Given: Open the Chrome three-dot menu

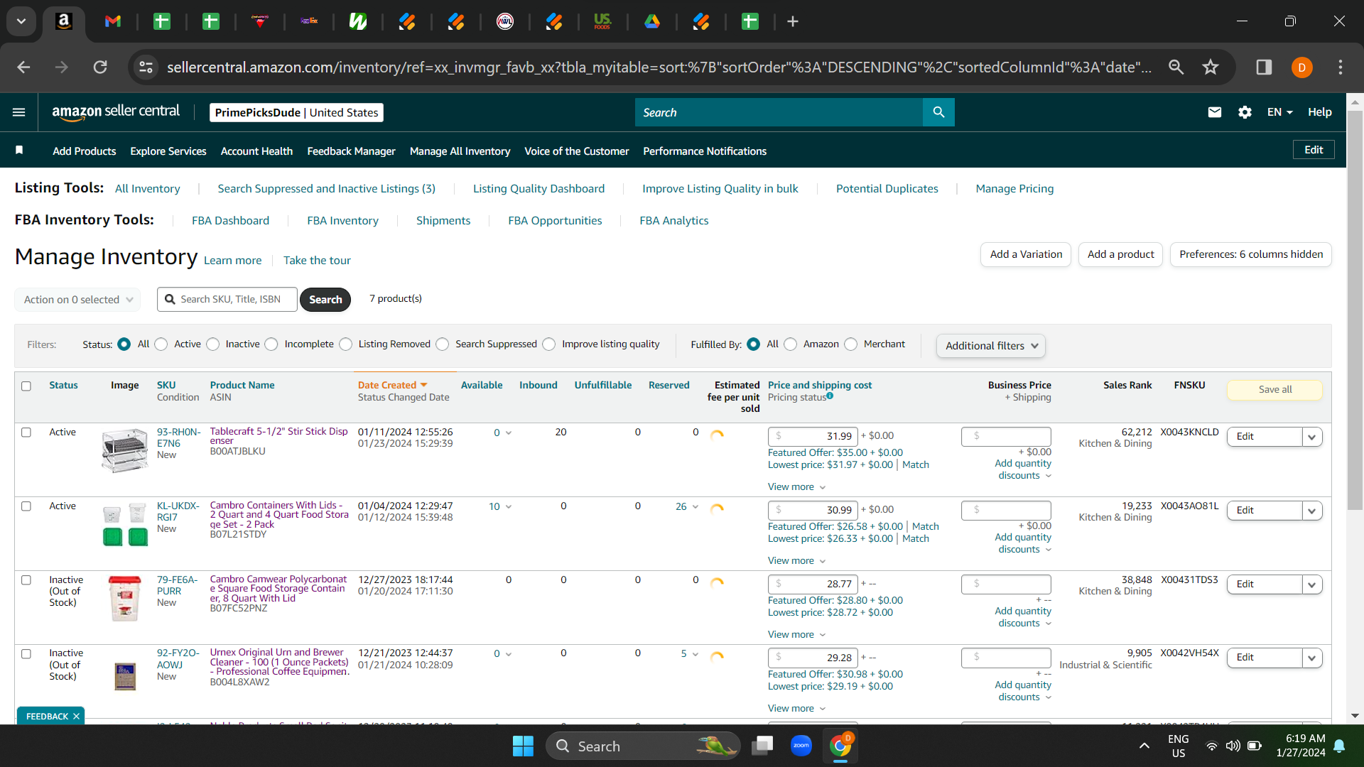Looking at the screenshot, I should point(1341,67).
